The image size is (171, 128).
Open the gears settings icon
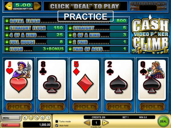[37, 118]
